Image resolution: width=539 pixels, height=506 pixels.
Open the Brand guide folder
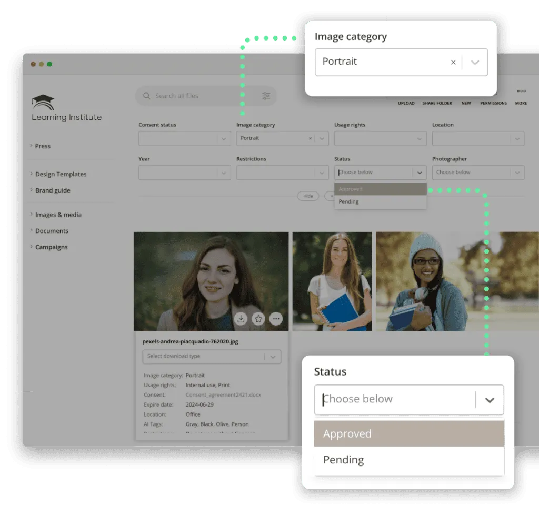[x=53, y=190]
